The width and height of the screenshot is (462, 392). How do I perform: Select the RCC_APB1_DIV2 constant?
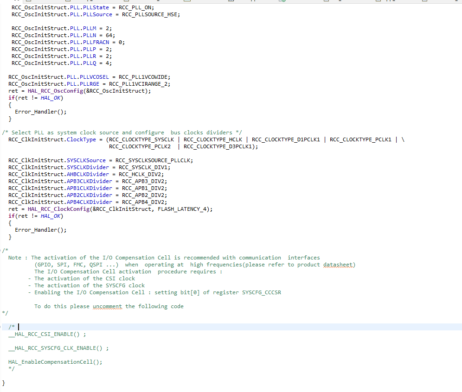[x=143, y=188]
